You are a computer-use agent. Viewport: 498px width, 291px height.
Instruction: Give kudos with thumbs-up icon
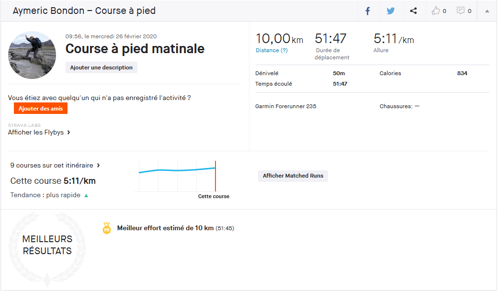click(x=436, y=11)
